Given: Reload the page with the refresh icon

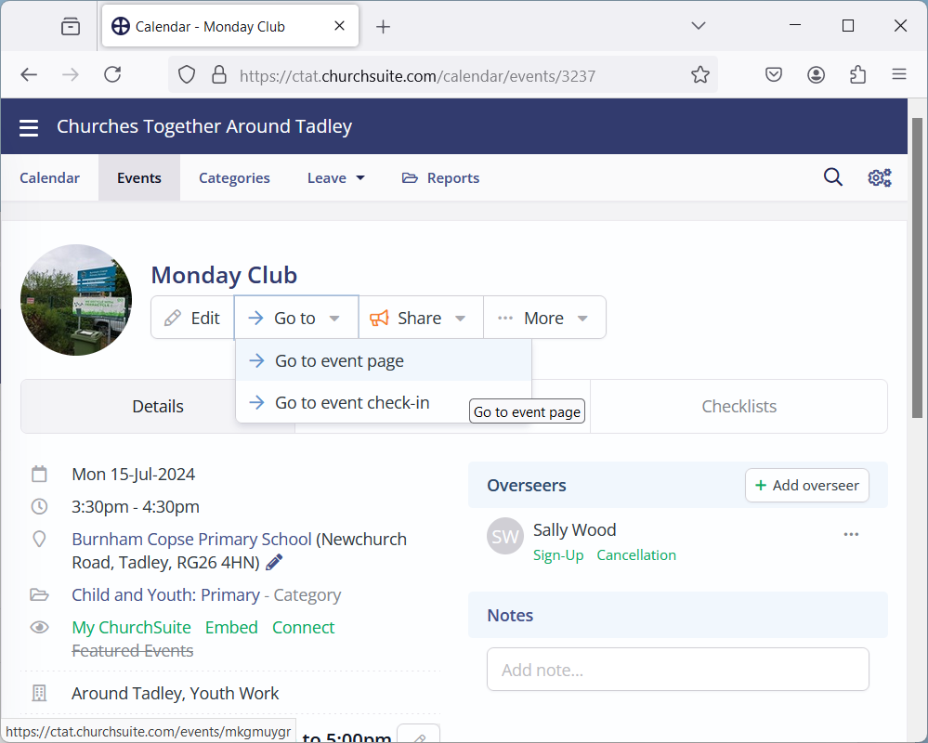Looking at the screenshot, I should [112, 74].
